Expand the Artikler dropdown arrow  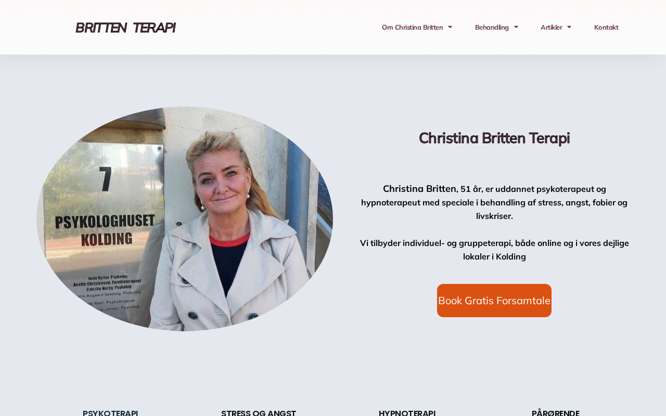coord(569,27)
